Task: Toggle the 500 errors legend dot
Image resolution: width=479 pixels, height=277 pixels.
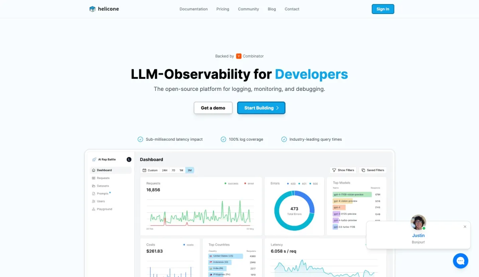Action: 310,183
